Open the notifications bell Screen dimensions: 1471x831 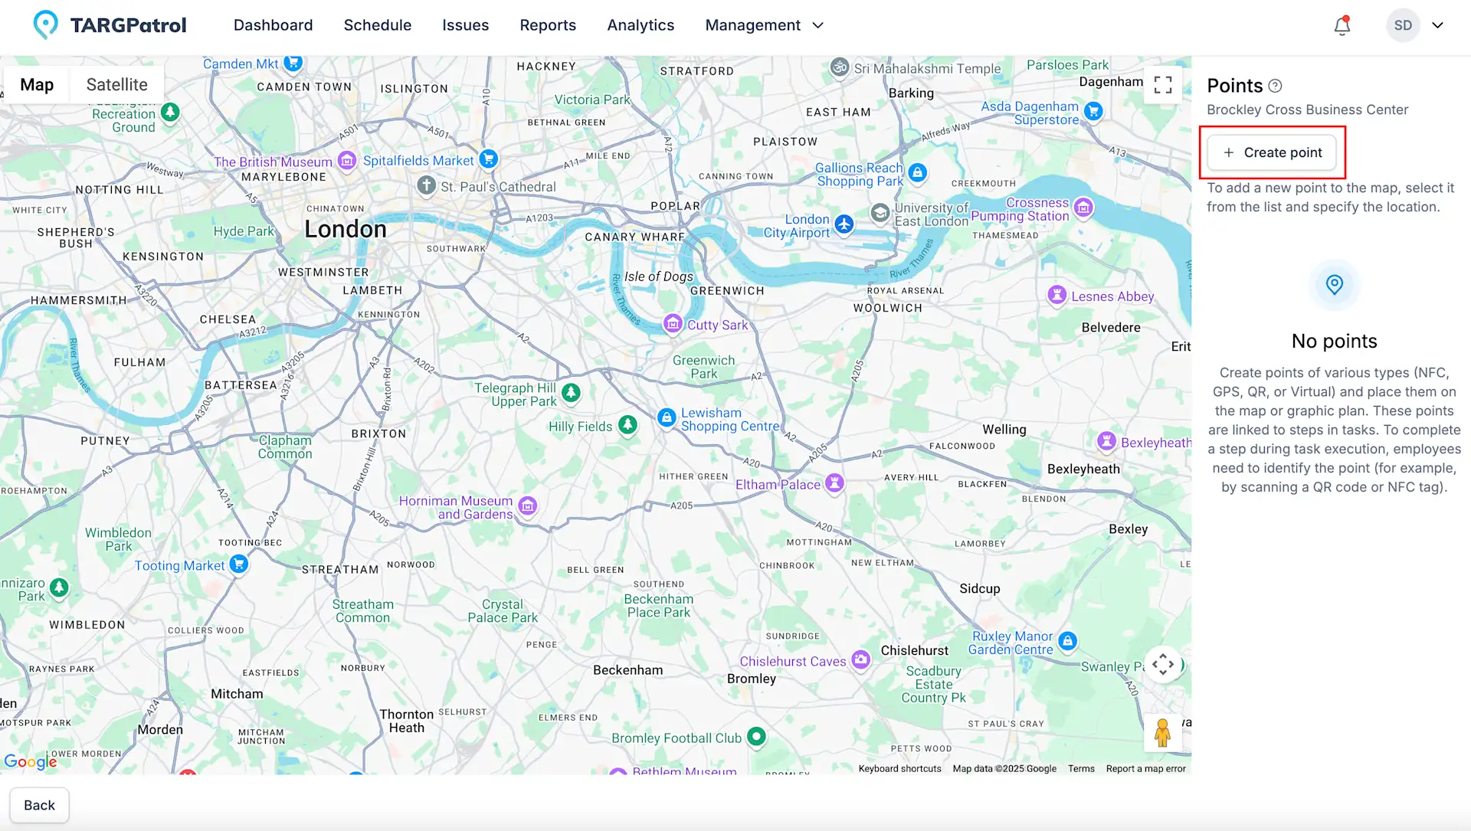pyautogui.click(x=1342, y=26)
